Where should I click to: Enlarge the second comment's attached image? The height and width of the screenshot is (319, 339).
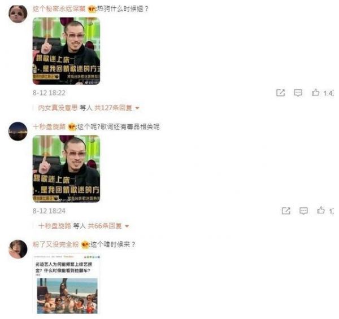coord(66,169)
